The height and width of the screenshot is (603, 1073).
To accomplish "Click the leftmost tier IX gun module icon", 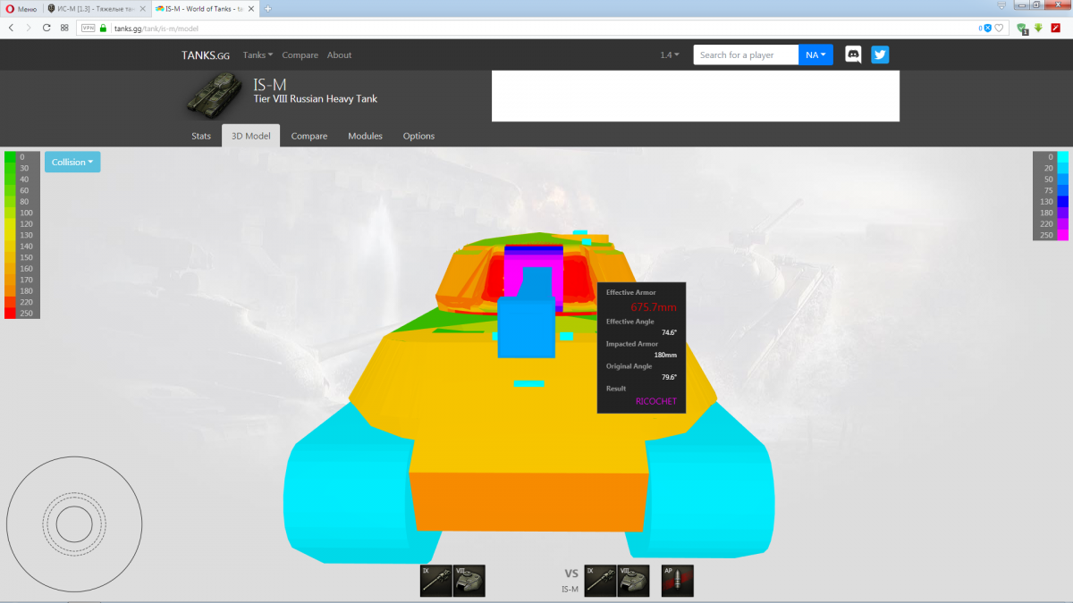I will tap(436, 581).
